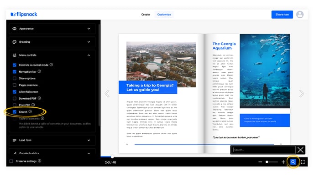This screenshot has width=314, height=176.
Task: Click the Lead form section label
Action: click(x=25, y=140)
